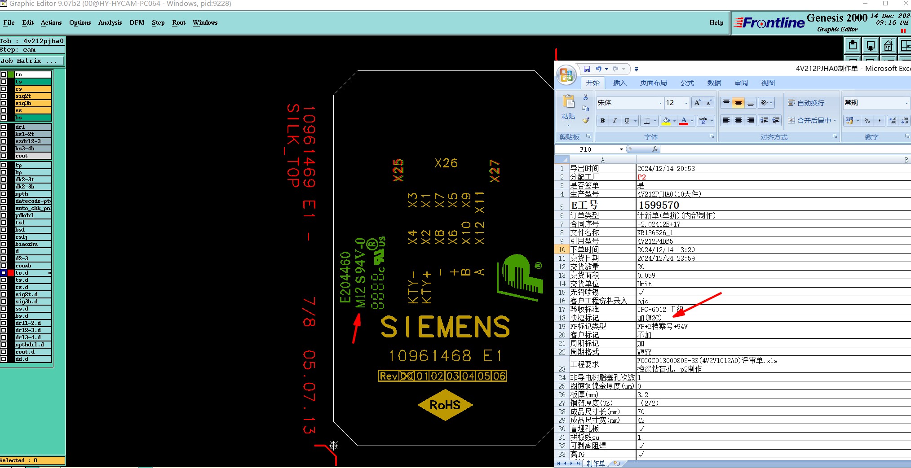
Task: Cut selection with scissors icon in Excel
Action: (585, 97)
